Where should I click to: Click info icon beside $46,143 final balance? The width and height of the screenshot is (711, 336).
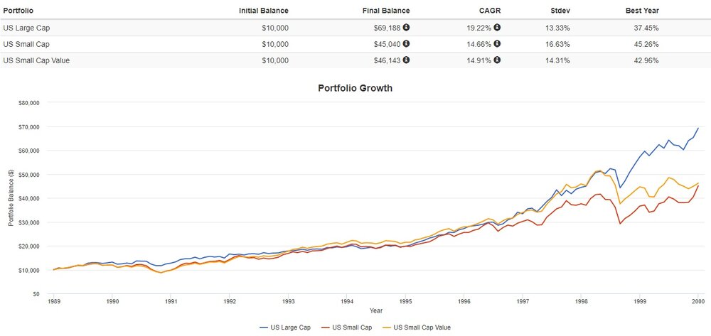coord(406,60)
